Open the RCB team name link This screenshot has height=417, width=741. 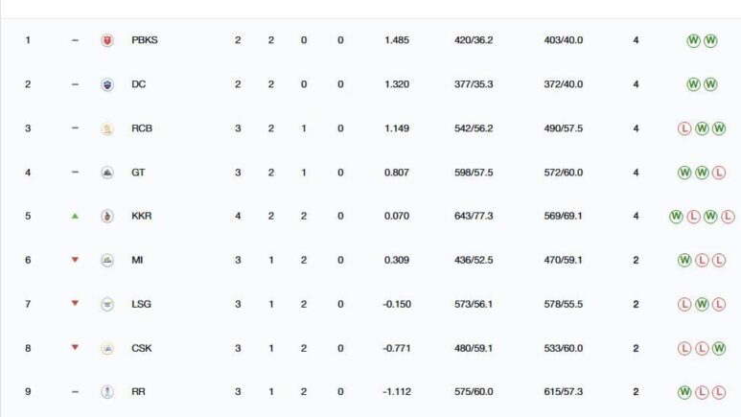click(142, 128)
